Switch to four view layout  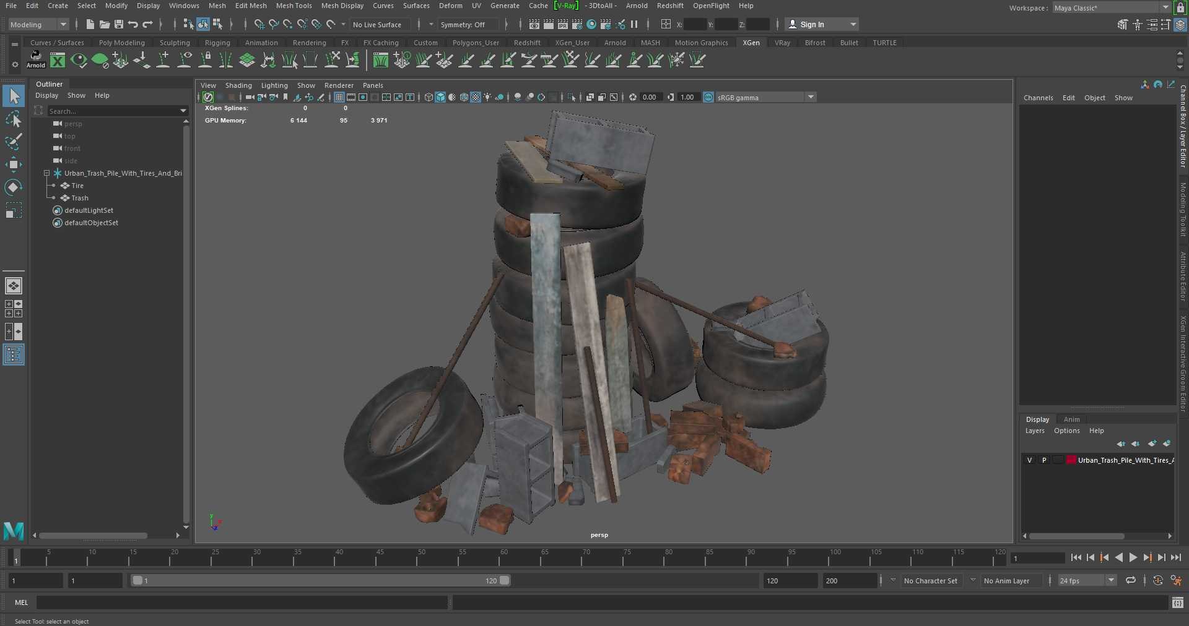click(14, 309)
